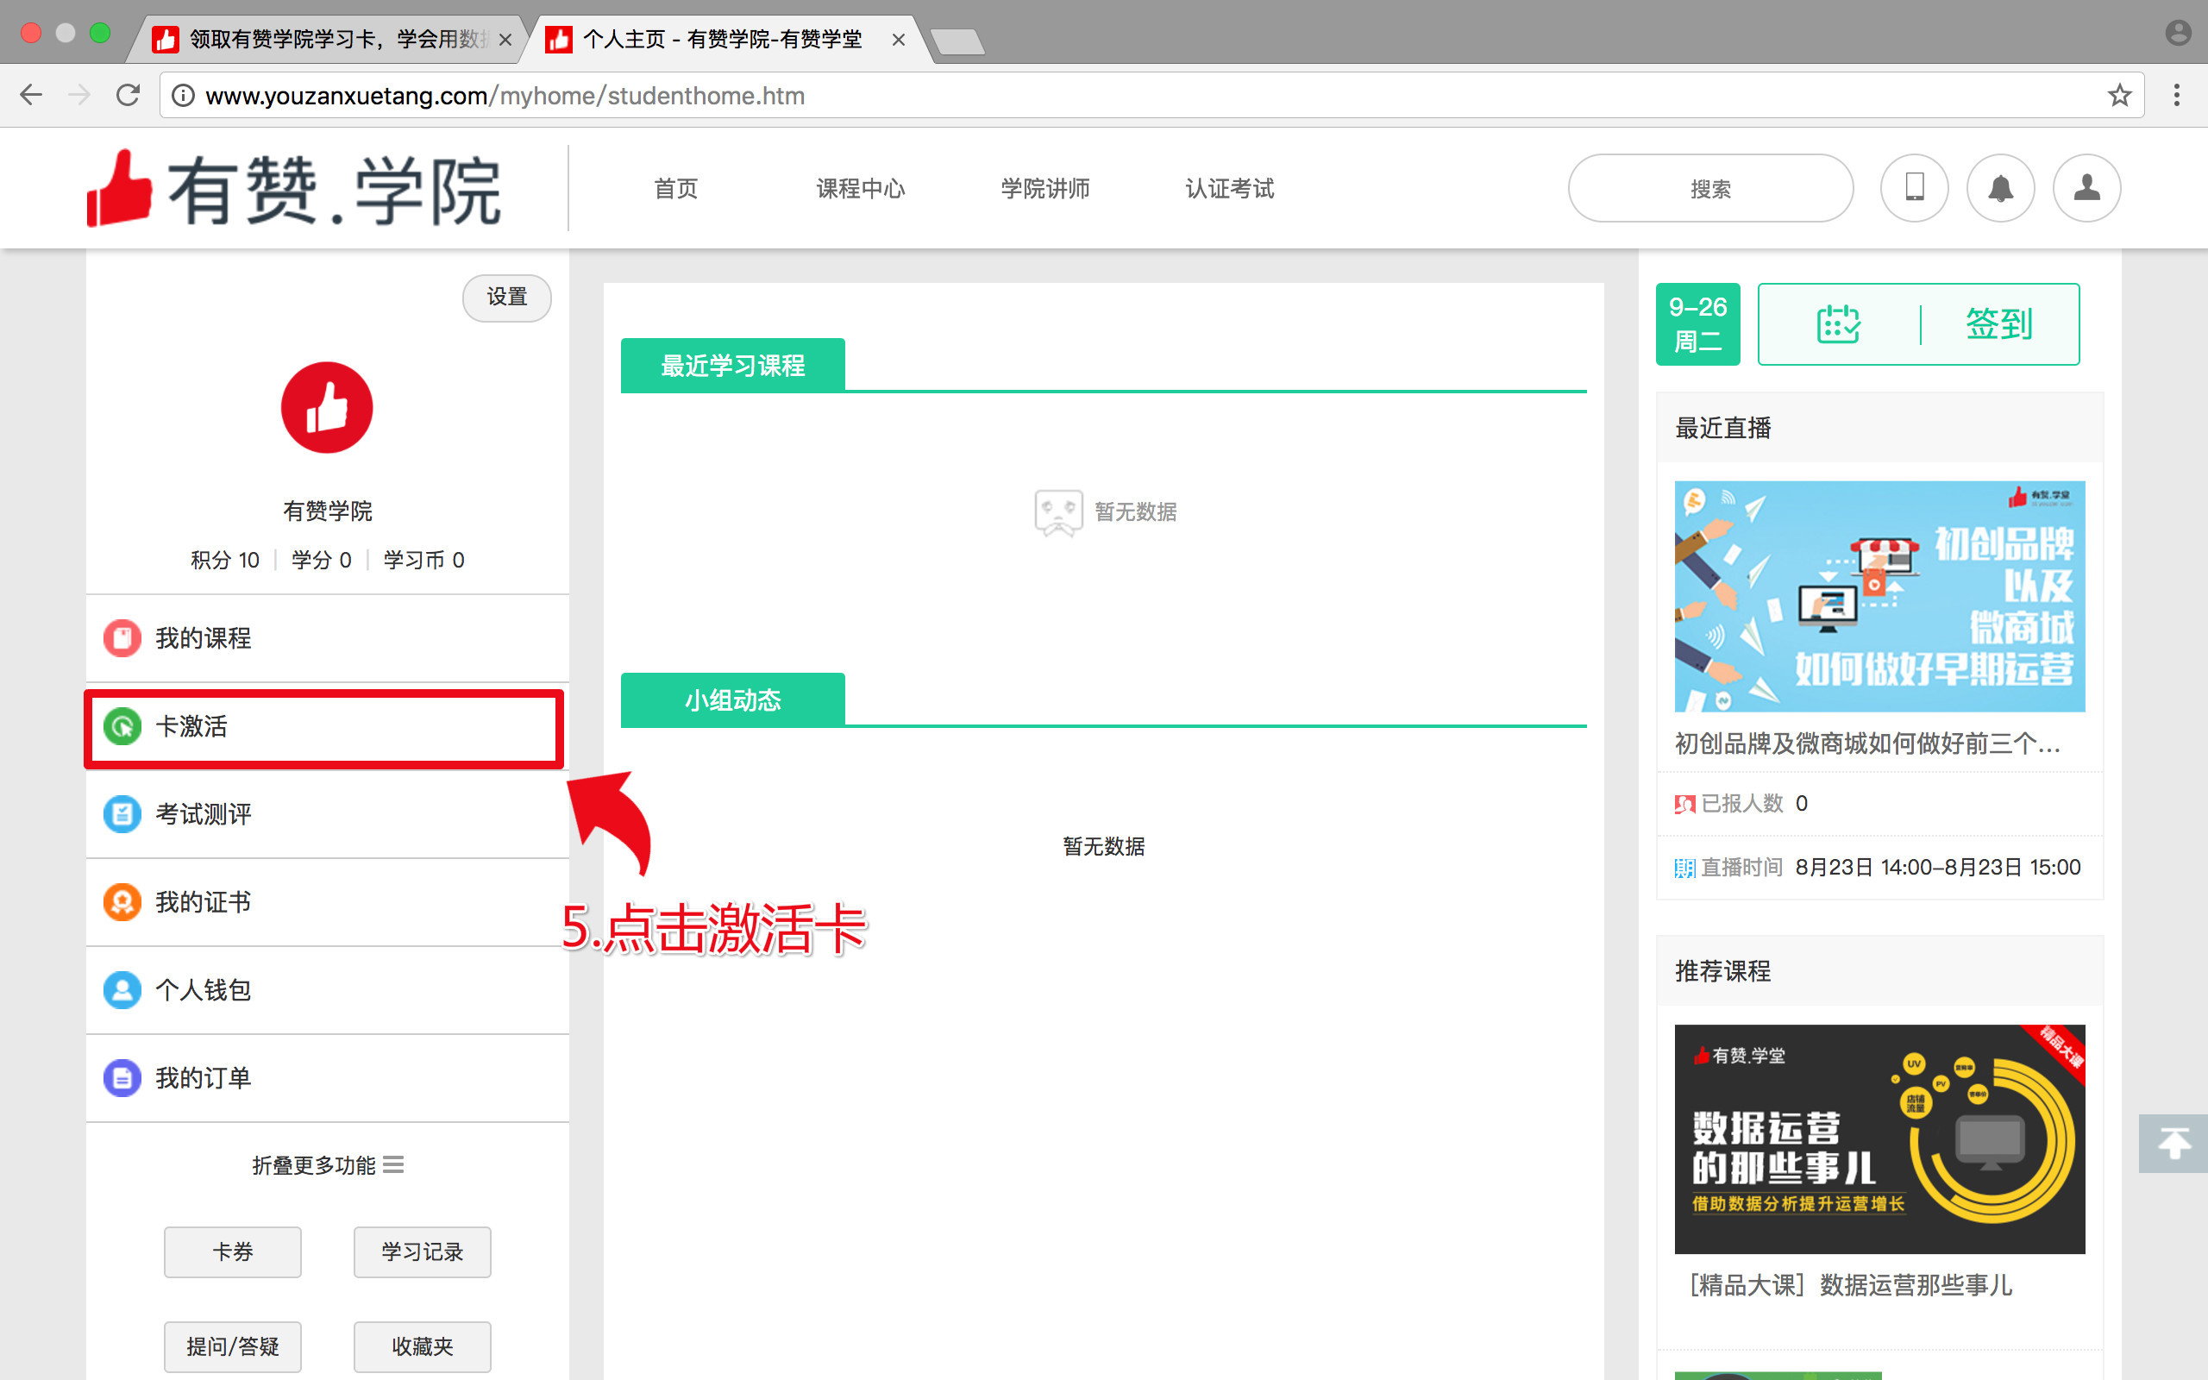
Task: Open the live broadcast banner thumbnail
Action: 1879,596
